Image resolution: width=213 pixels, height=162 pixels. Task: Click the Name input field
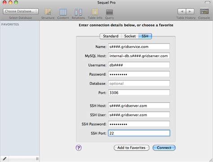(x=139, y=47)
